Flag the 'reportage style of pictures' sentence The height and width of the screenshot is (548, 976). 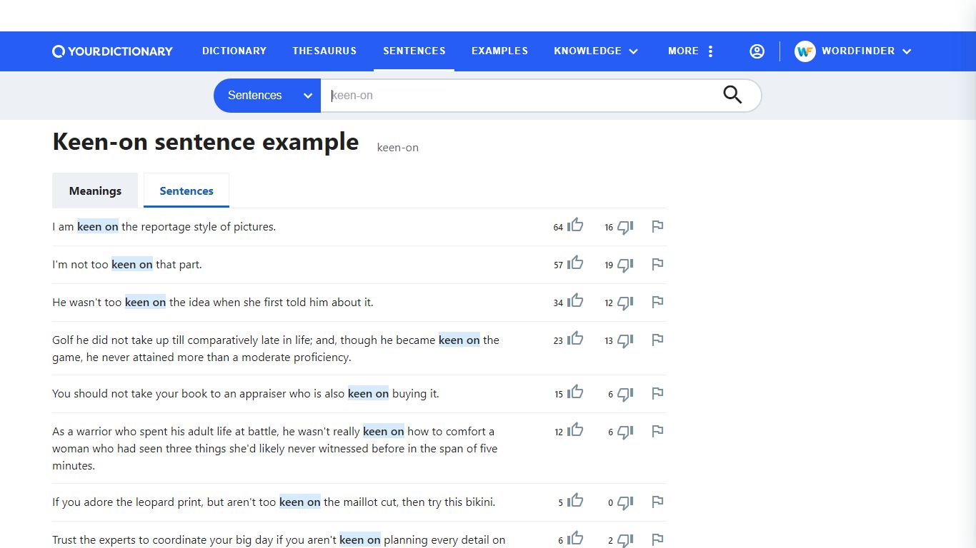tap(657, 227)
